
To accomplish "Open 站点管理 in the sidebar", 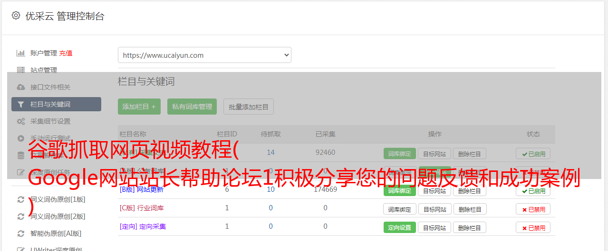I will pos(44,70).
